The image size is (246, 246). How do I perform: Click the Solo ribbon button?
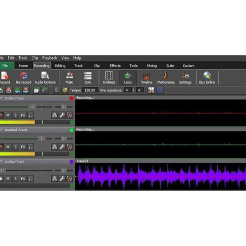[x=88, y=77]
